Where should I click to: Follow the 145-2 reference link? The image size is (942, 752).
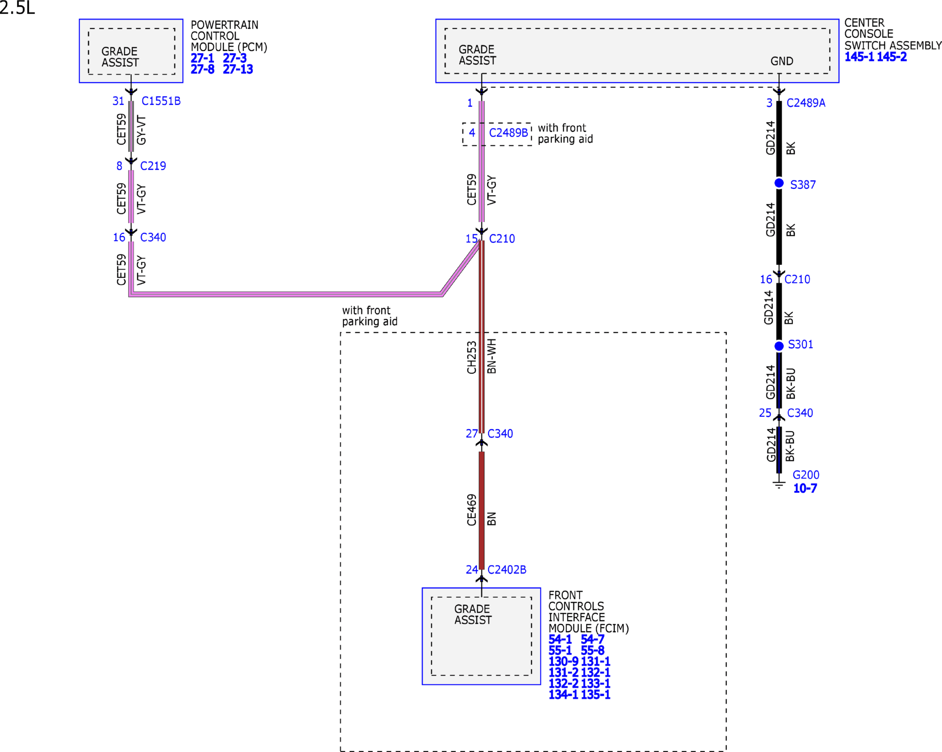[x=892, y=57]
